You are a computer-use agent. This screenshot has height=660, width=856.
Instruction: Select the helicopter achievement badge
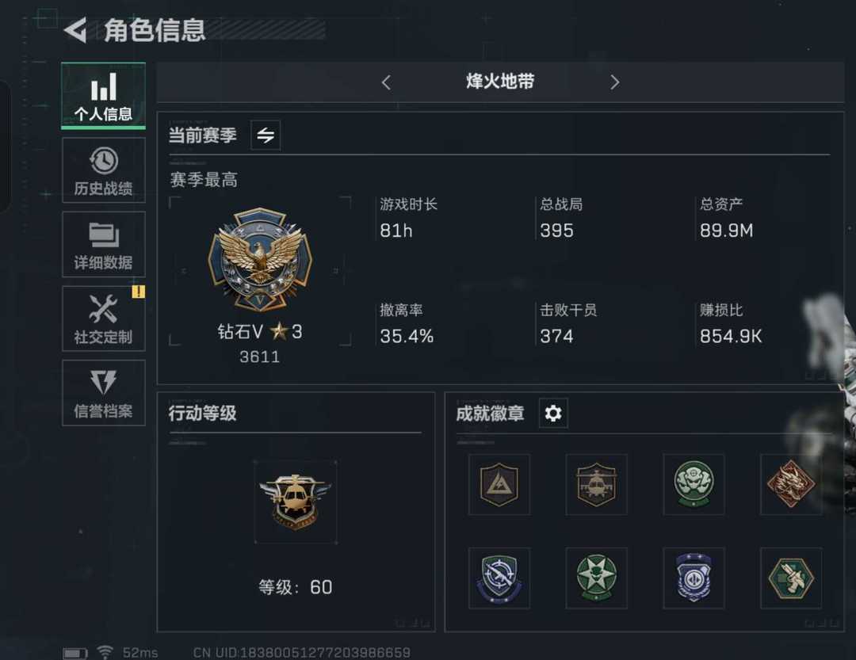(596, 484)
